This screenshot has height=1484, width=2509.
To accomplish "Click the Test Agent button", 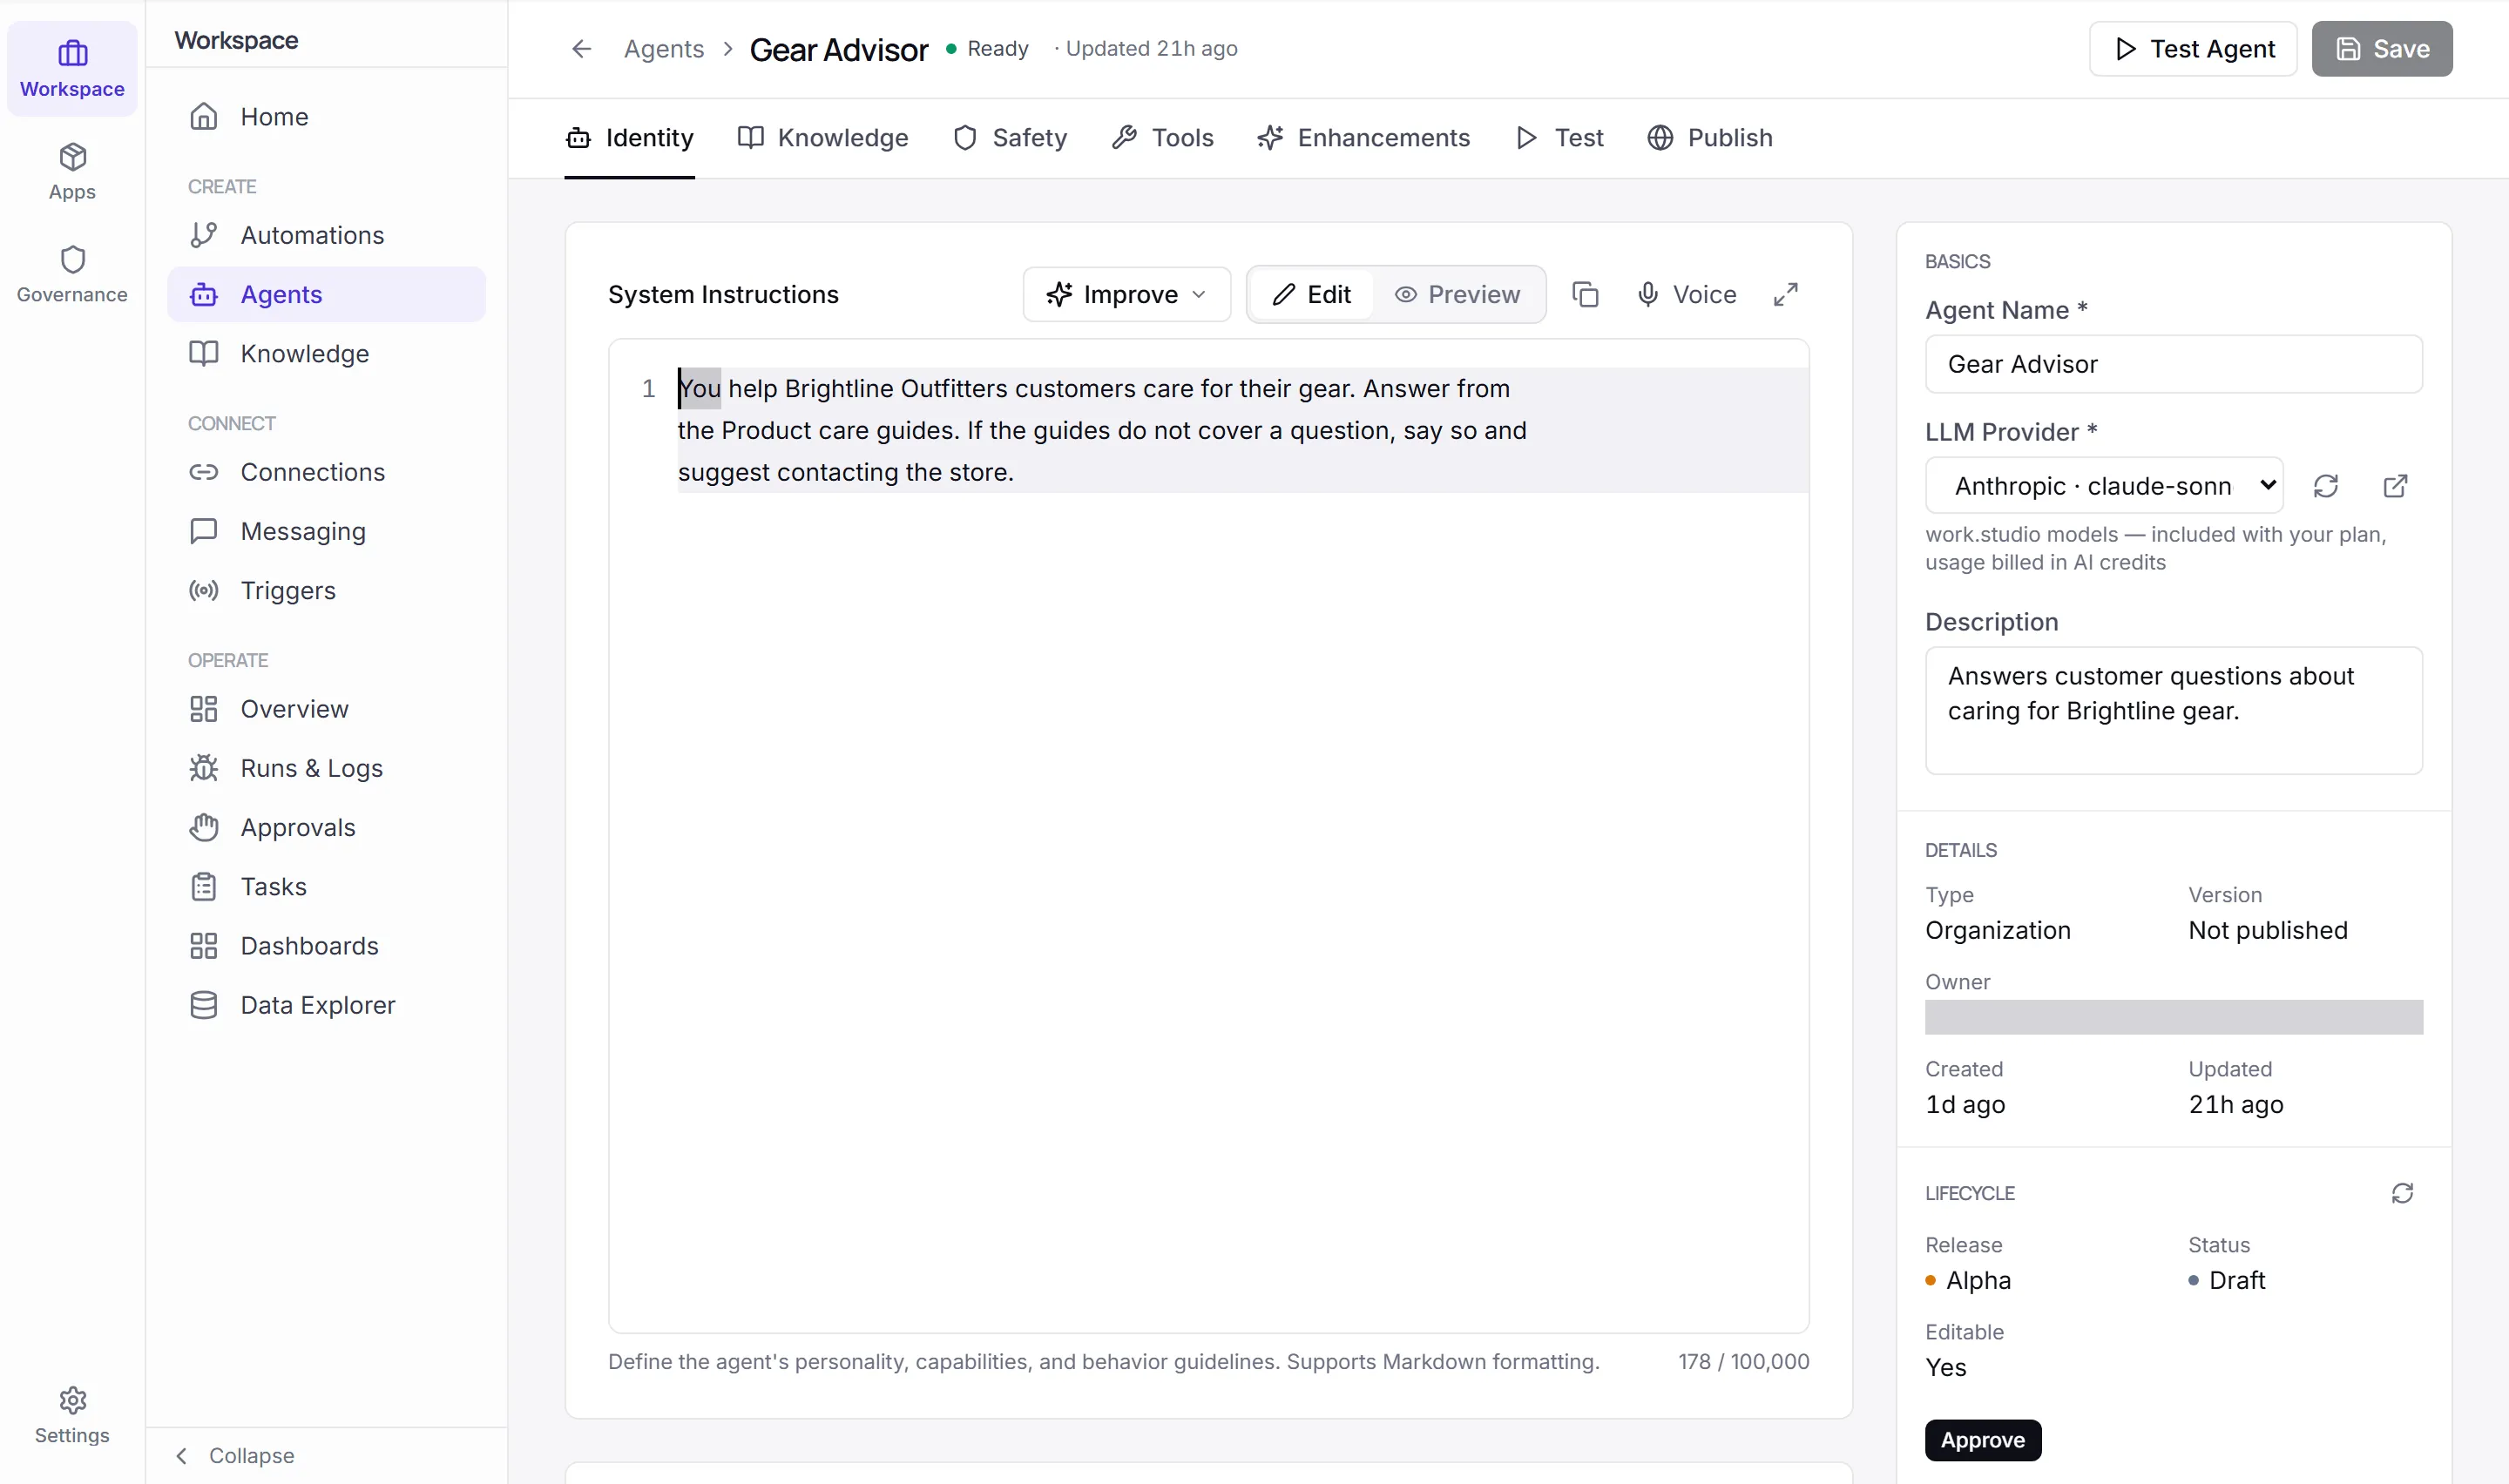I will [2192, 49].
